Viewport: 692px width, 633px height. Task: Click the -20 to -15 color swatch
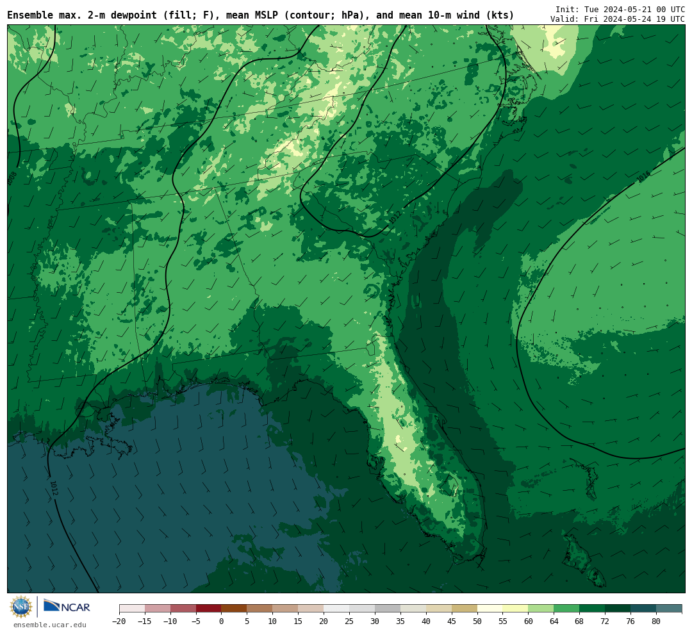[x=132, y=608]
